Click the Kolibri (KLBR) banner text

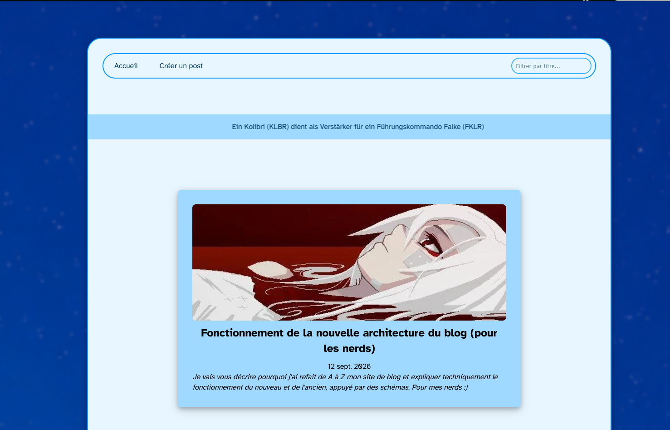pos(358,127)
